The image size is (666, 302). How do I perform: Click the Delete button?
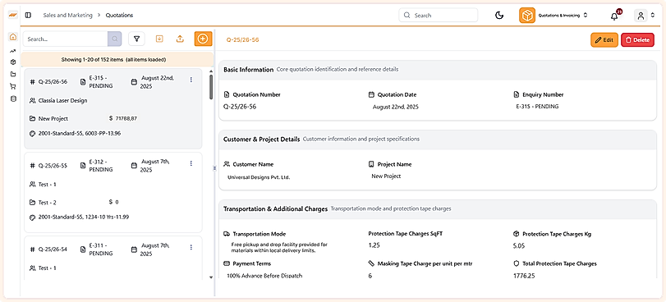tap(637, 40)
